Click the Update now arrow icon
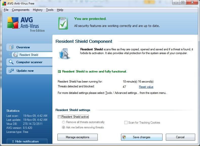Viewport: 200px width, 146px height. coord(11,70)
